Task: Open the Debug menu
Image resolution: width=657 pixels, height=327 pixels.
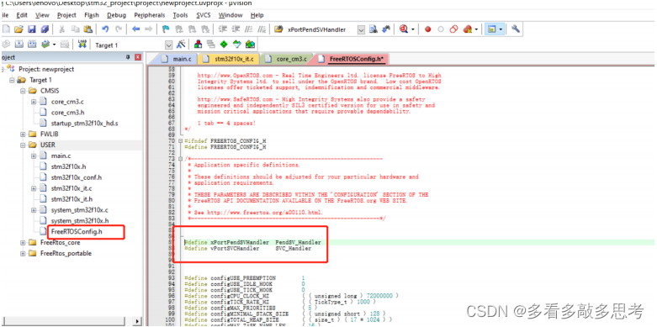Action: [116, 15]
